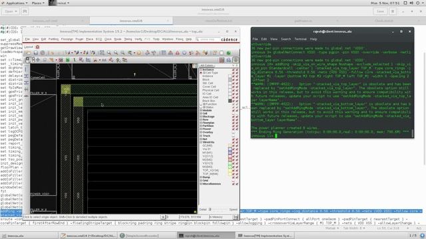Click the orange circle redraw icon
The width and height of the screenshot is (426, 239).
(139, 53)
